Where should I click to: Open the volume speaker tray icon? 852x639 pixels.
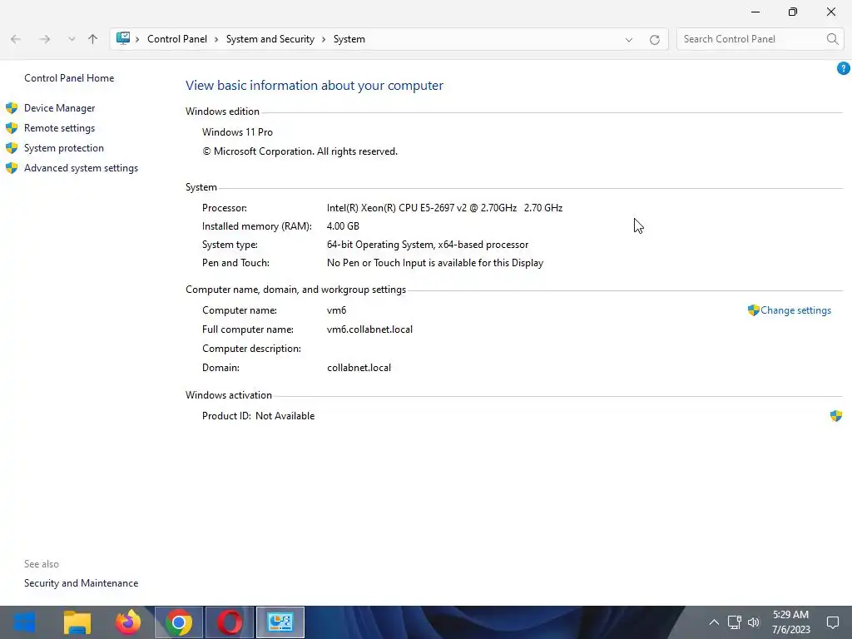(754, 622)
